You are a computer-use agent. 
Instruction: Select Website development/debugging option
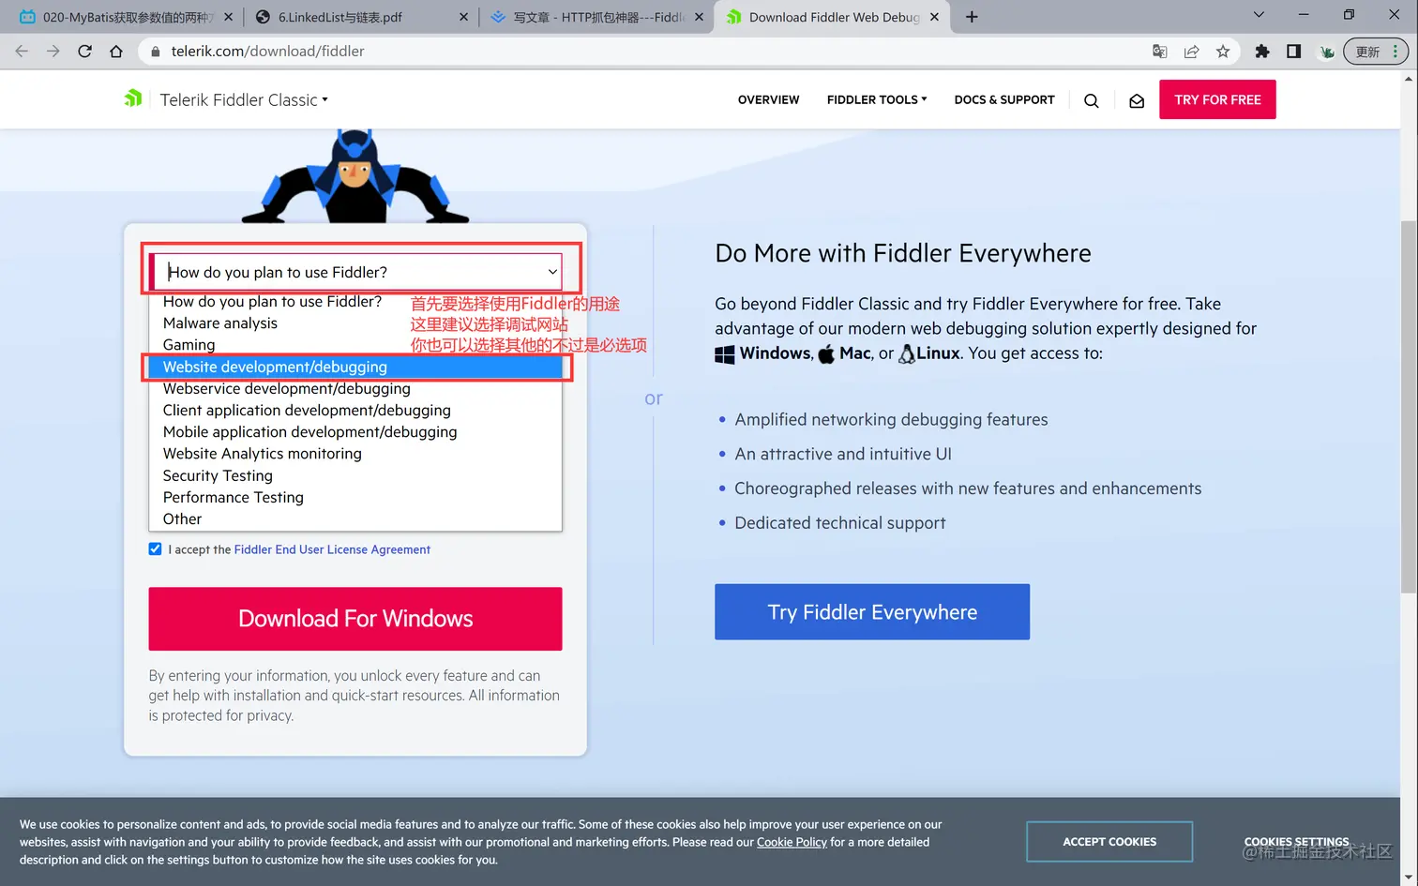355,367
